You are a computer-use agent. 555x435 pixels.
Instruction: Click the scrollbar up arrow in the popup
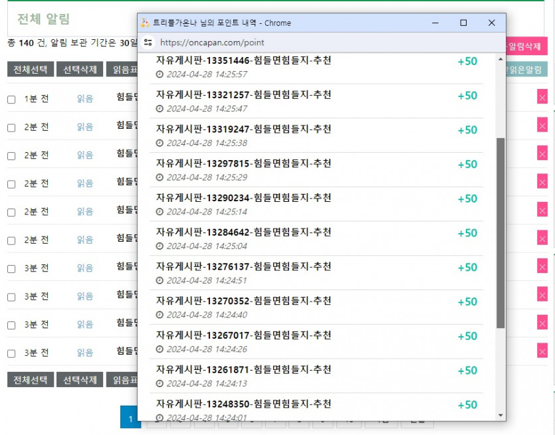(500, 58)
